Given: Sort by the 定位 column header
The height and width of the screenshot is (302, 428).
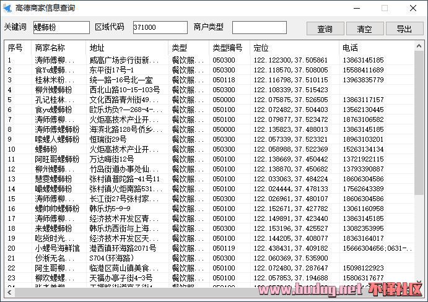Looking at the screenshot, I should (x=261, y=48).
